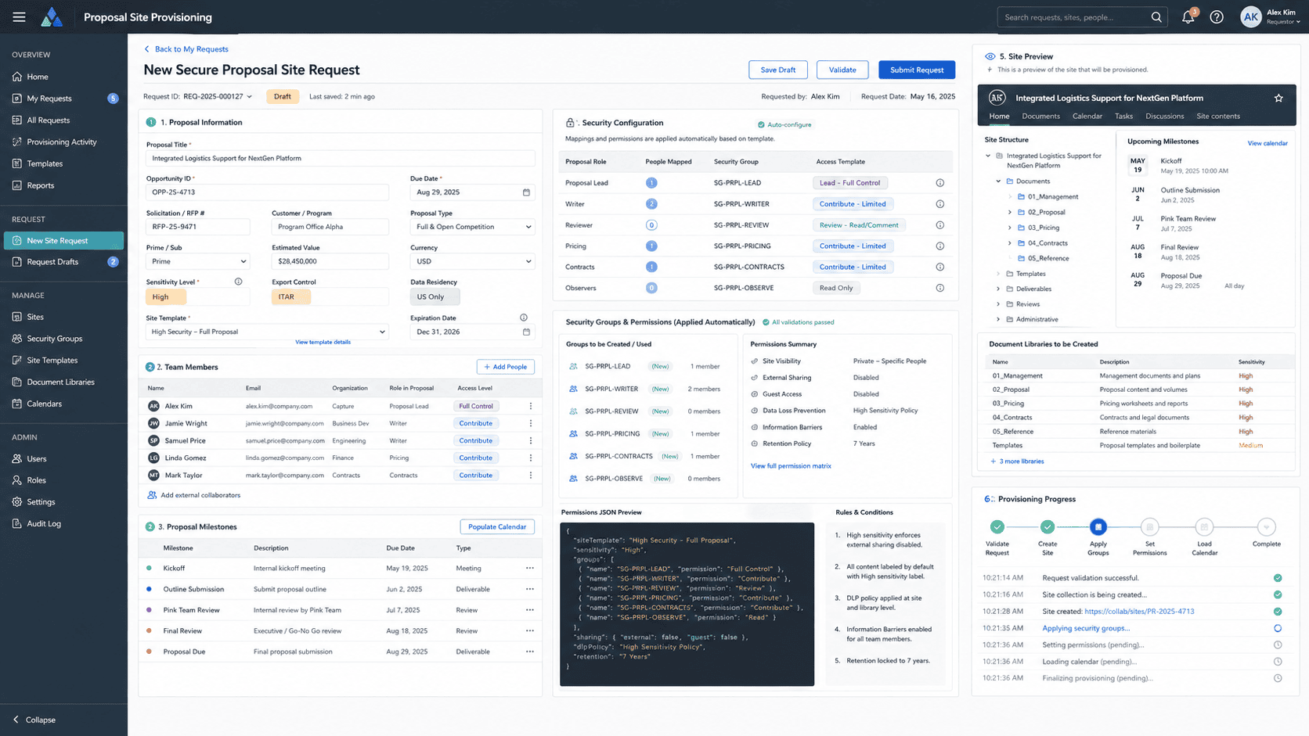Image resolution: width=1309 pixels, height=736 pixels.
Task: Open Audit Log in sidebar
Action: click(x=43, y=523)
